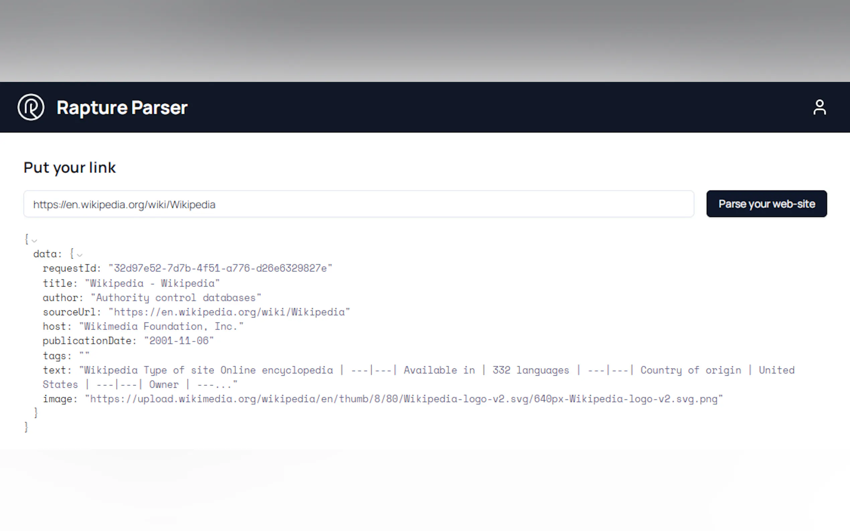This screenshot has width=850, height=531.
Task: Click the Put your link heading
Action: [x=70, y=168]
